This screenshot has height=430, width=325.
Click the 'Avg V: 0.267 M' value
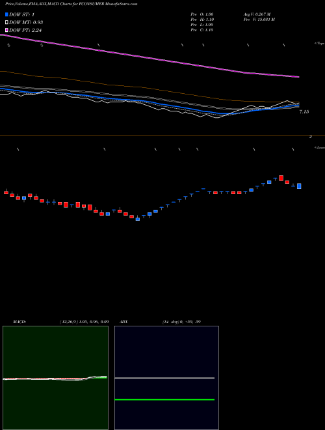click(257, 14)
